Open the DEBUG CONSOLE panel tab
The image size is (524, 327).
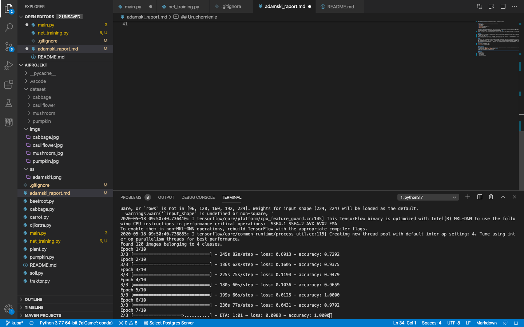pos(198,197)
